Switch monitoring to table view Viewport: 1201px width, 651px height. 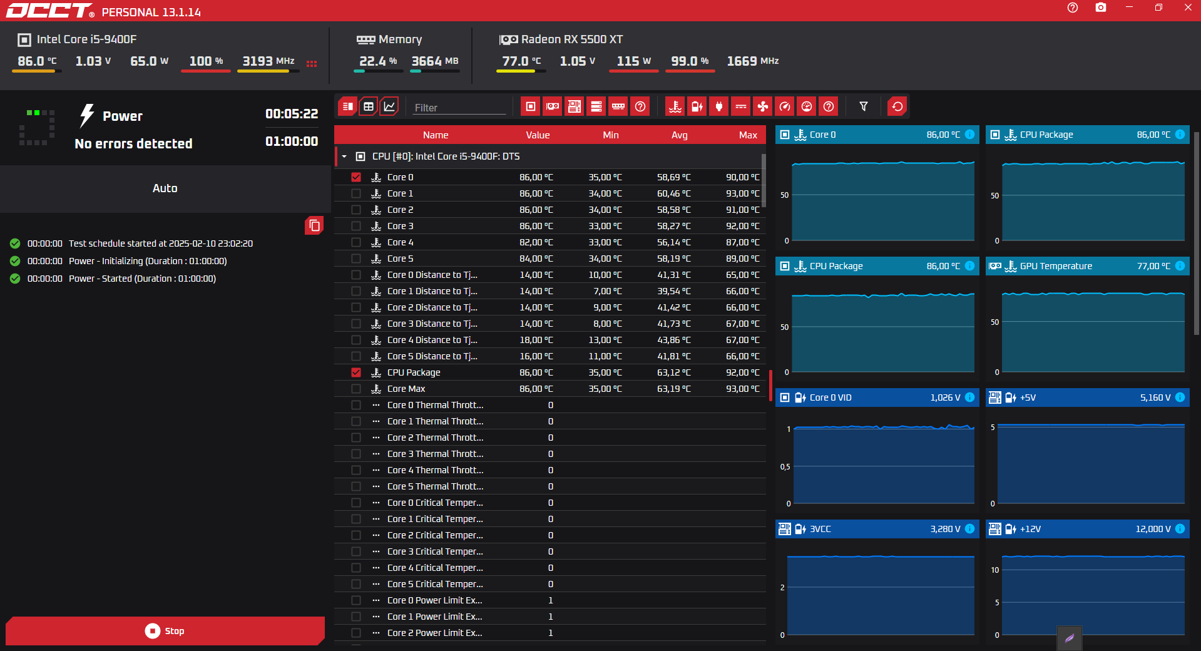click(x=369, y=106)
